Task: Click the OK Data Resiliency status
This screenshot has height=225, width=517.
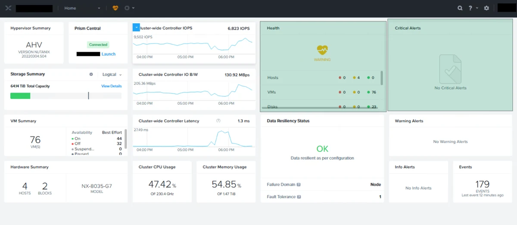Action: pos(322,149)
